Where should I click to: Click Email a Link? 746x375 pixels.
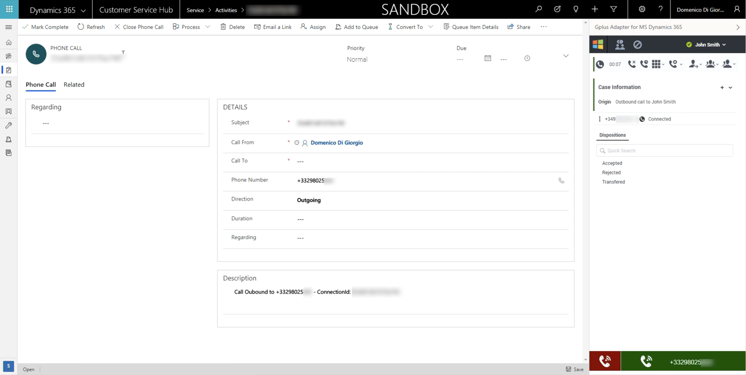[273, 27]
